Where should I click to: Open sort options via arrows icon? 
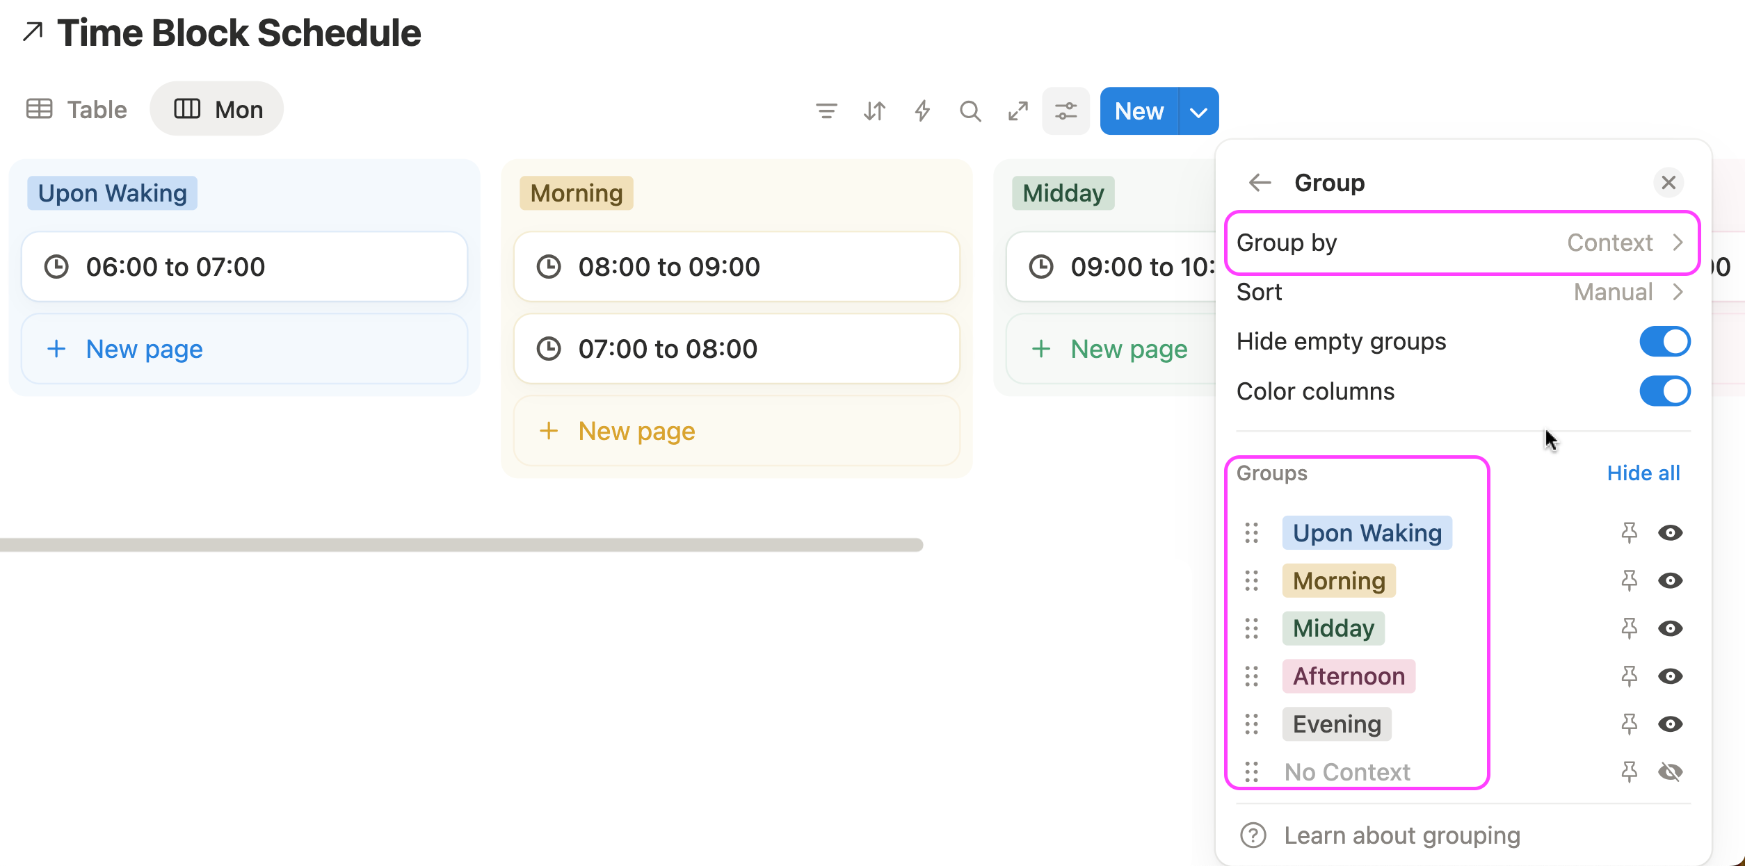click(x=874, y=111)
